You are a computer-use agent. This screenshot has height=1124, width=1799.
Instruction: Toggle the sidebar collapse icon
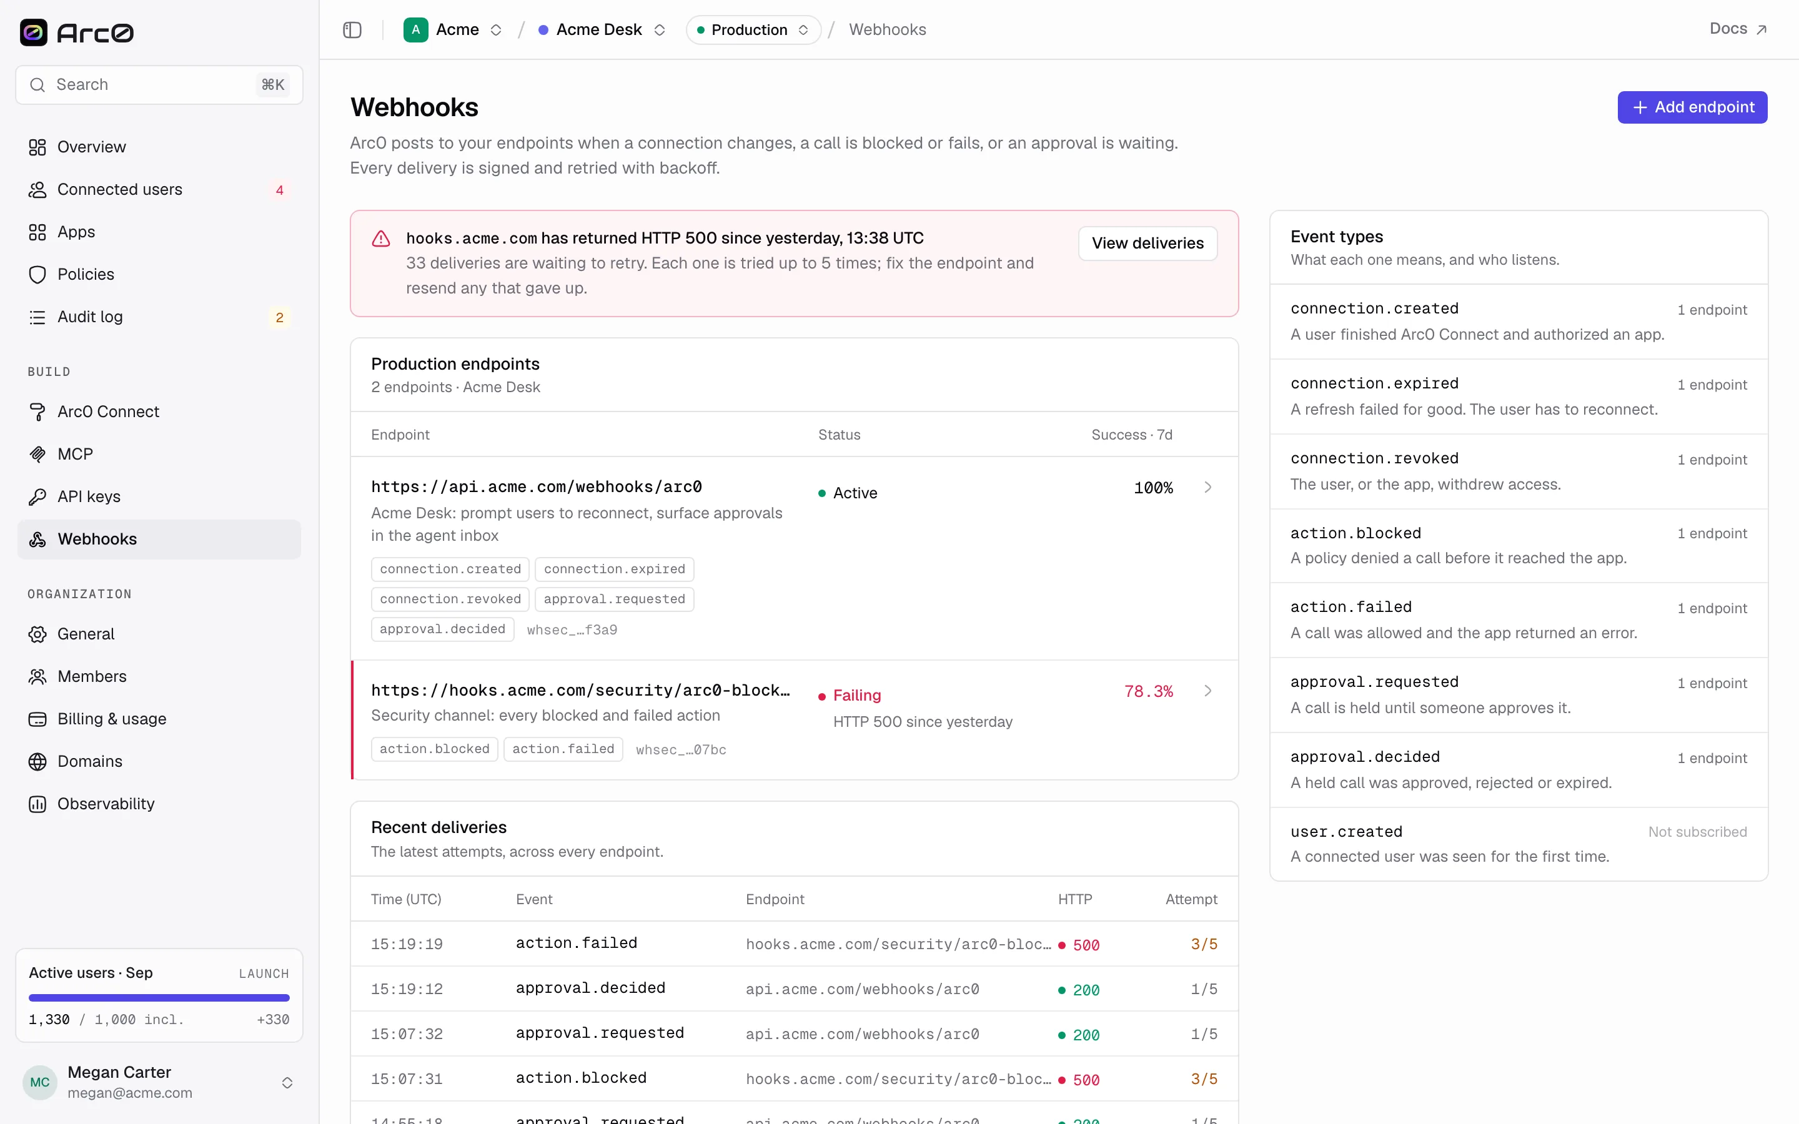coord(352,30)
